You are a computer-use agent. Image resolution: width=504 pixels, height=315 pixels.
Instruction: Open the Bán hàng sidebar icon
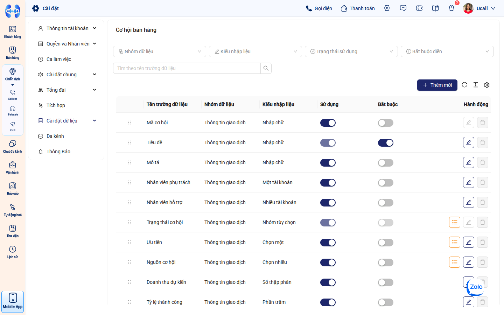tap(13, 53)
